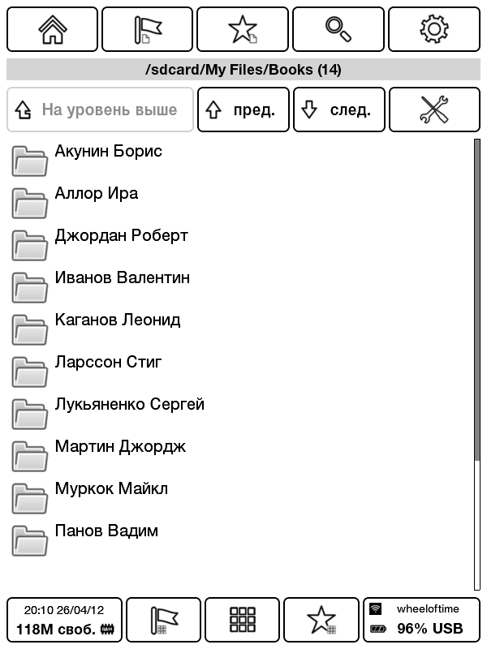Viewport: 487px width, 649px height.
Task: Open the Панов Вадим folder
Action: pos(240,540)
